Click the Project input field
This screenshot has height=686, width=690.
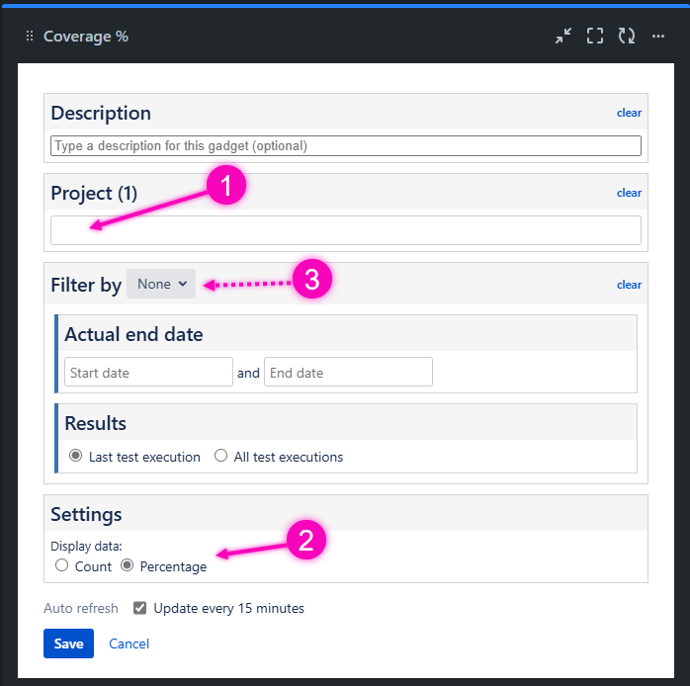[x=346, y=230]
